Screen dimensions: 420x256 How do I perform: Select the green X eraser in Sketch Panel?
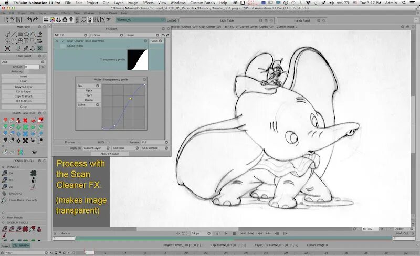pyautogui.click(x=25, y=127)
